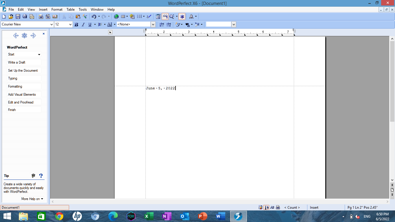The width and height of the screenshot is (395, 222).
Task: Open the Format menu
Action: click(57, 9)
